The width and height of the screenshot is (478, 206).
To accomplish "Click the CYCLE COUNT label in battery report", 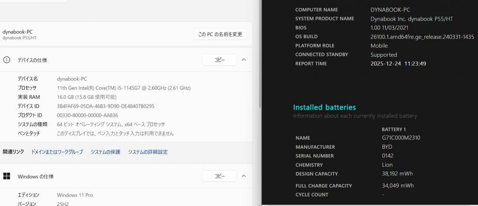I will 312,195.
